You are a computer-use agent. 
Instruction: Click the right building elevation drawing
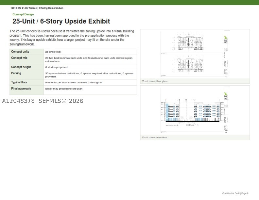207,112
